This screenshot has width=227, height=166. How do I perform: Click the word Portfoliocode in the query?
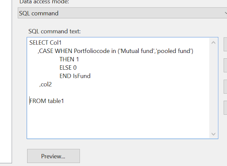92,51
